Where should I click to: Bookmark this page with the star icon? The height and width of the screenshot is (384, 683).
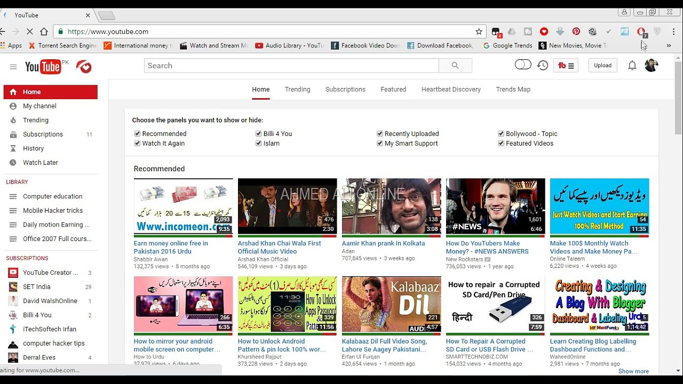(479, 31)
